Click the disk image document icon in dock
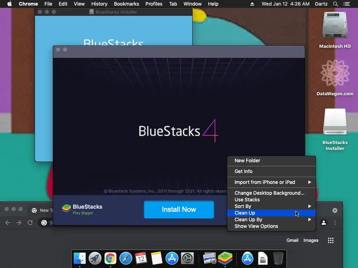The height and width of the screenshot is (268, 358). [263, 259]
